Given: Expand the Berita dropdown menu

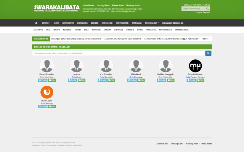Looking at the screenshot, I should click(46, 23).
